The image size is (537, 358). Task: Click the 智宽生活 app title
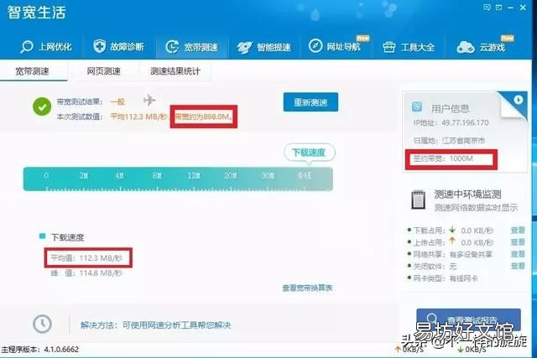coord(37,13)
